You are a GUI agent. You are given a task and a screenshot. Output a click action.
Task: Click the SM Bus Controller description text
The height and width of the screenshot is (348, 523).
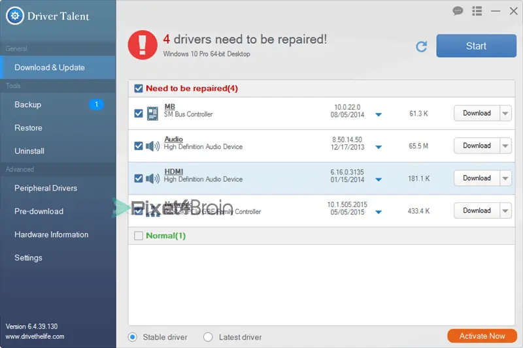[188, 114]
